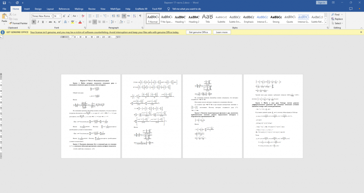The image size is (364, 193).
Task: Switch to Layout tab
Action: 50,9
